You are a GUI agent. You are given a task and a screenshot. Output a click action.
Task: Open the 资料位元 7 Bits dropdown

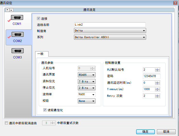coord(87,81)
